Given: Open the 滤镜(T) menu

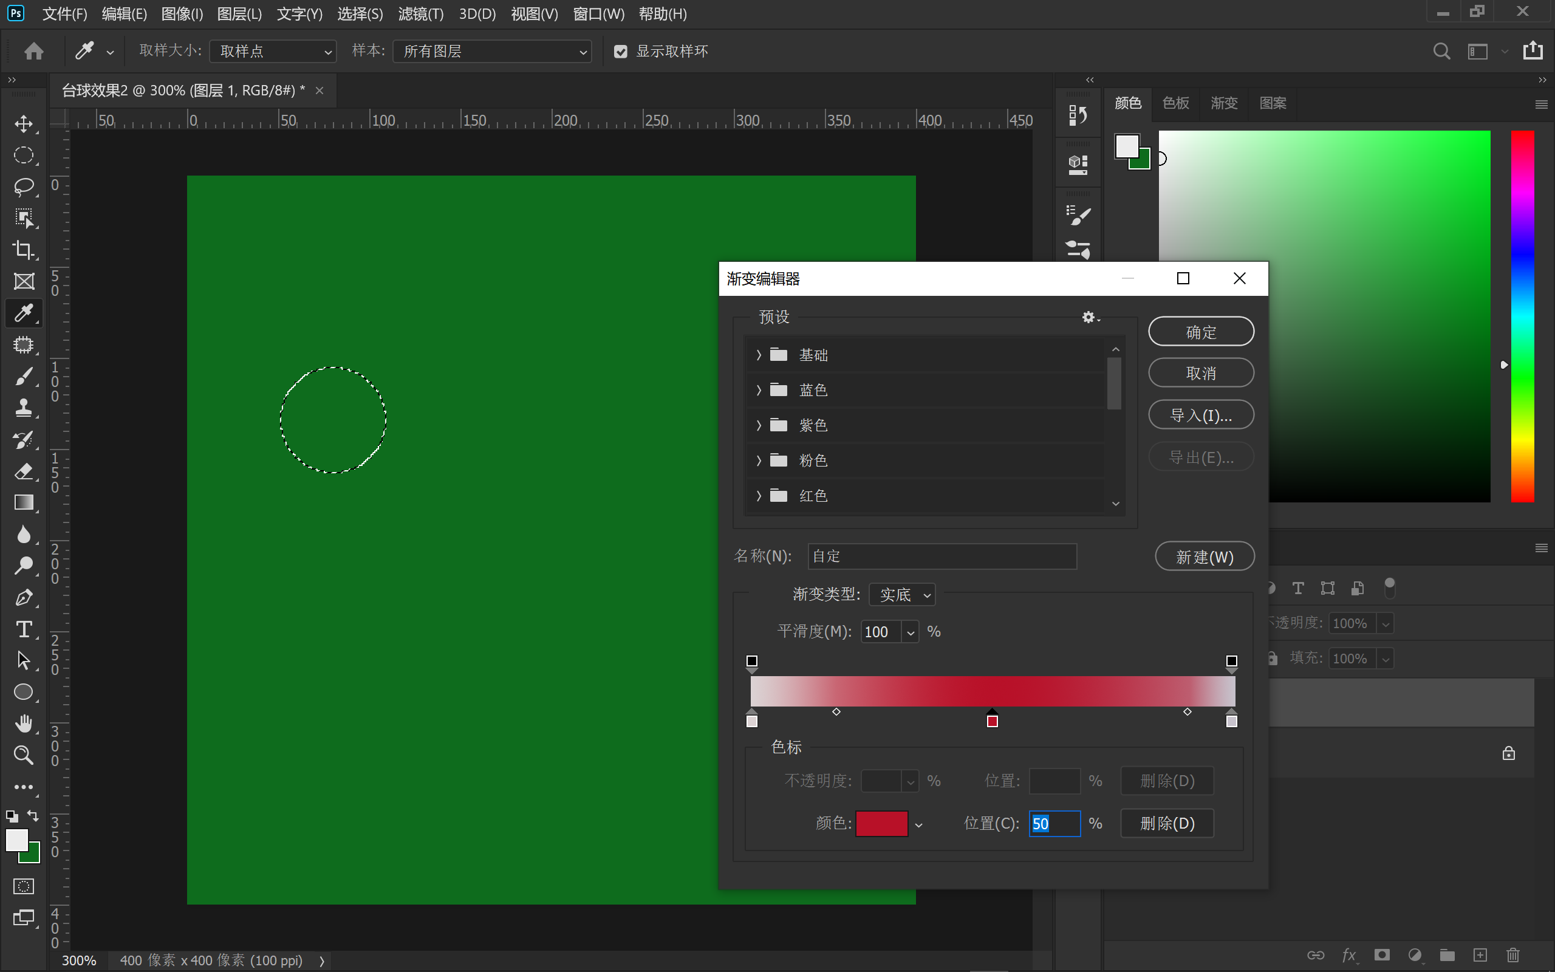Looking at the screenshot, I should coord(420,13).
